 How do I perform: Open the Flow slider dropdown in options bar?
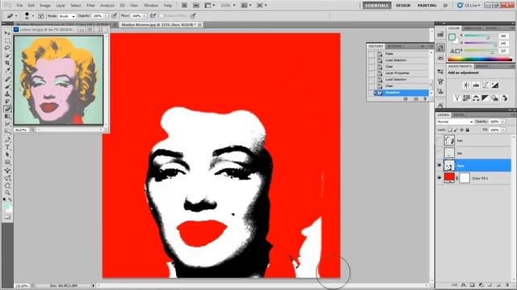pyautogui.click(x=145, y=16)
